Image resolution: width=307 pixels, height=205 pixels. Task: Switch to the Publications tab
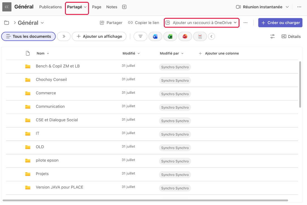[x=50, y=7]
